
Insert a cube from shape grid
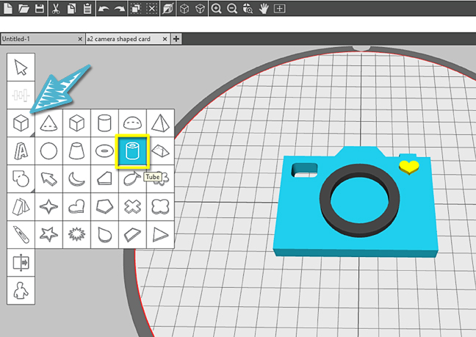(77, 123)
